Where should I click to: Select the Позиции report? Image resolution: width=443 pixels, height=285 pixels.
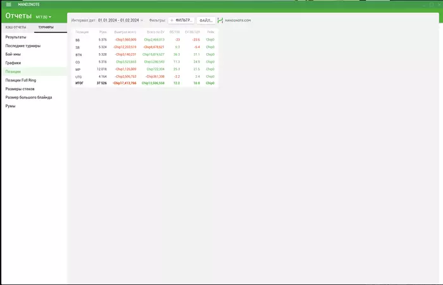(x=34, y=71)
